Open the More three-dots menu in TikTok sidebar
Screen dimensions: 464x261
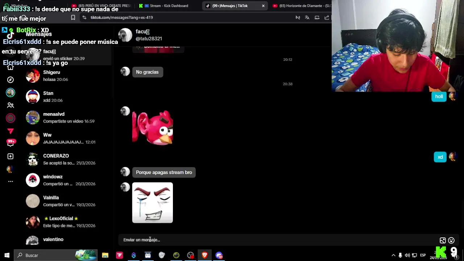11,181
